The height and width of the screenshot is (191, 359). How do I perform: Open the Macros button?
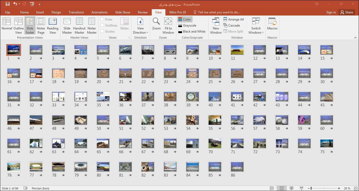(x=272, y=24)
